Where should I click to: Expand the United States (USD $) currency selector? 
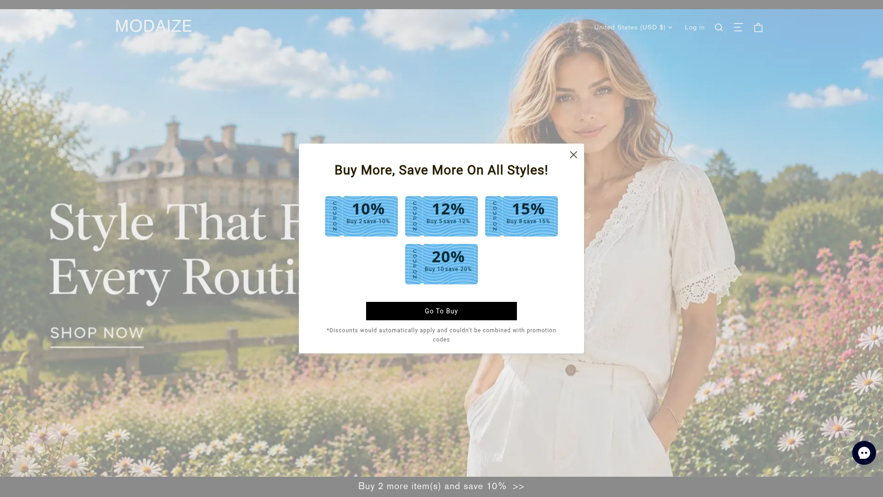click(633, 28)
